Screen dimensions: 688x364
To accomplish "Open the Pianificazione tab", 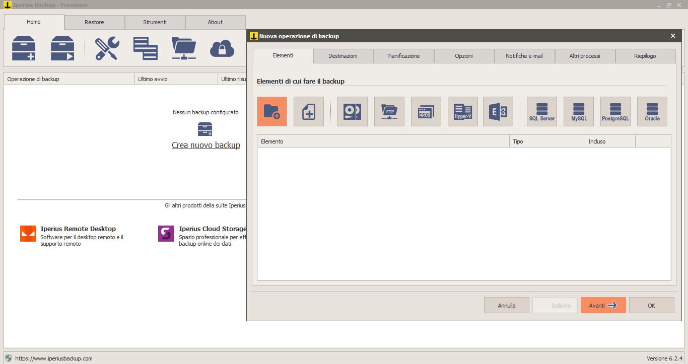I will pyautogui.click(x=403, y=56).
